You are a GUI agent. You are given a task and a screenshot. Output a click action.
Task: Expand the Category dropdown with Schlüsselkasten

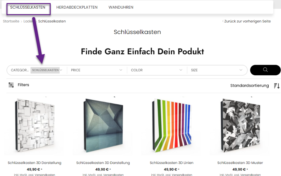click(x=37, y=70)
